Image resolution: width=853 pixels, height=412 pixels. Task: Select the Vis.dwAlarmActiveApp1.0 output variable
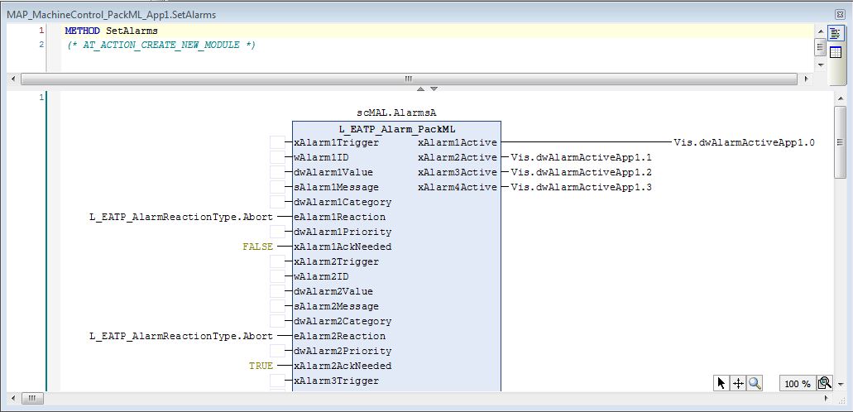coord(744,142)
